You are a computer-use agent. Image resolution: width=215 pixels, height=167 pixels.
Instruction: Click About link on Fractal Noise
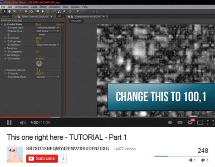pos(59,24)
